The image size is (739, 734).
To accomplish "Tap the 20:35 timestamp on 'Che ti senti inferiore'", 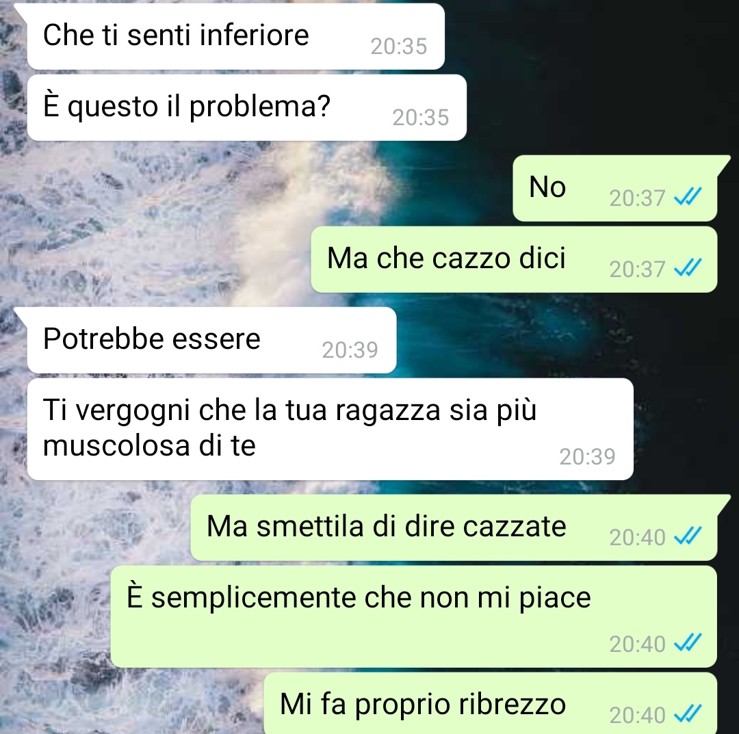I will [x=399, y=47].
